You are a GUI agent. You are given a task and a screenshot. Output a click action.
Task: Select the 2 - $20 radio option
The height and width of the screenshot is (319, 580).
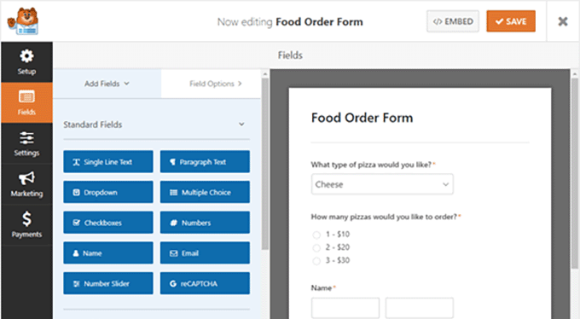click(316, 247)
